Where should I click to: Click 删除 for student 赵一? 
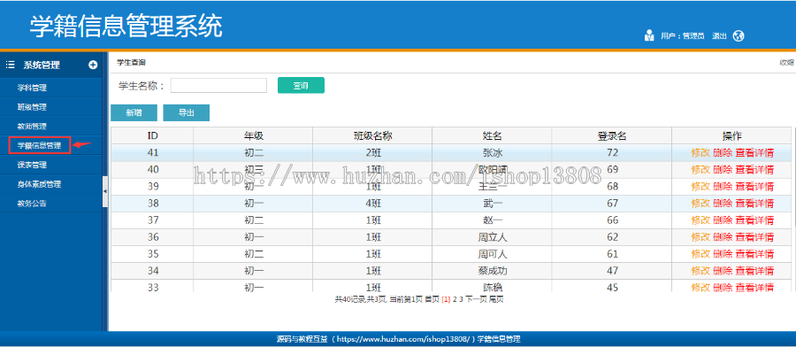(723, 220)
